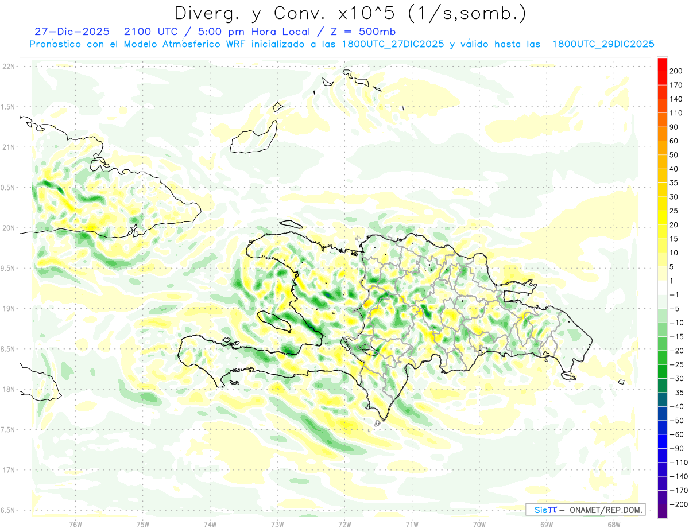
Task: Click the positive 200 value on the color scale
Action: pos(676,71)
